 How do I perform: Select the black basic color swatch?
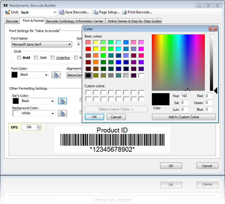(88, 75)
